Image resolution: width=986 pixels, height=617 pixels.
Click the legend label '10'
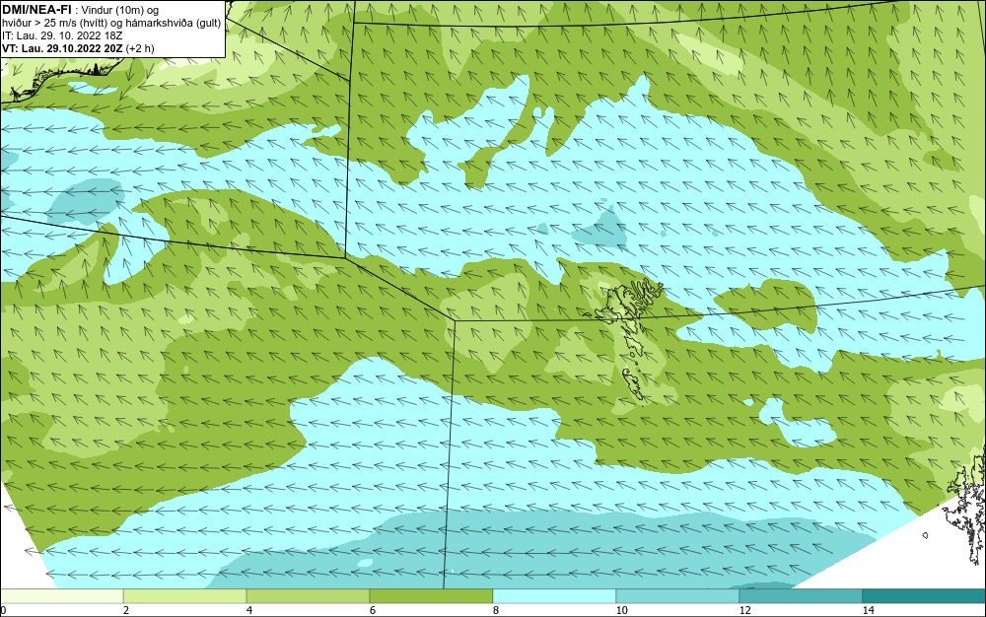coord(621,611)
